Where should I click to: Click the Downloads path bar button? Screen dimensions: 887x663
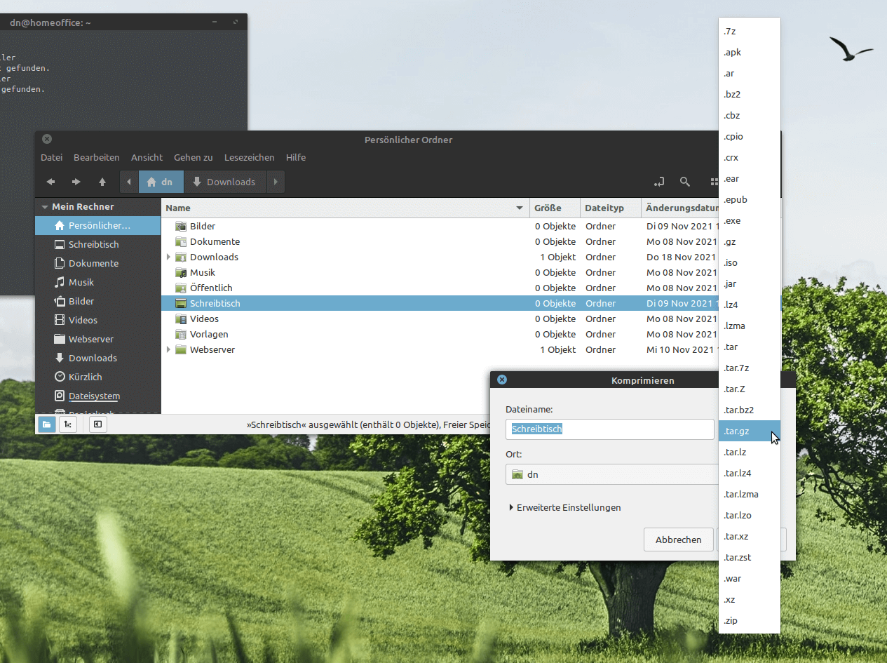(x=224, y=182)
